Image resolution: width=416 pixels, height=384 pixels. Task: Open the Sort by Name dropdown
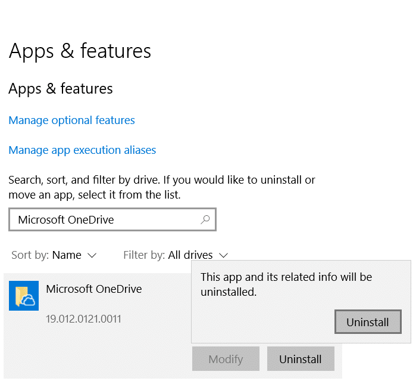click(x=67, y=255)
